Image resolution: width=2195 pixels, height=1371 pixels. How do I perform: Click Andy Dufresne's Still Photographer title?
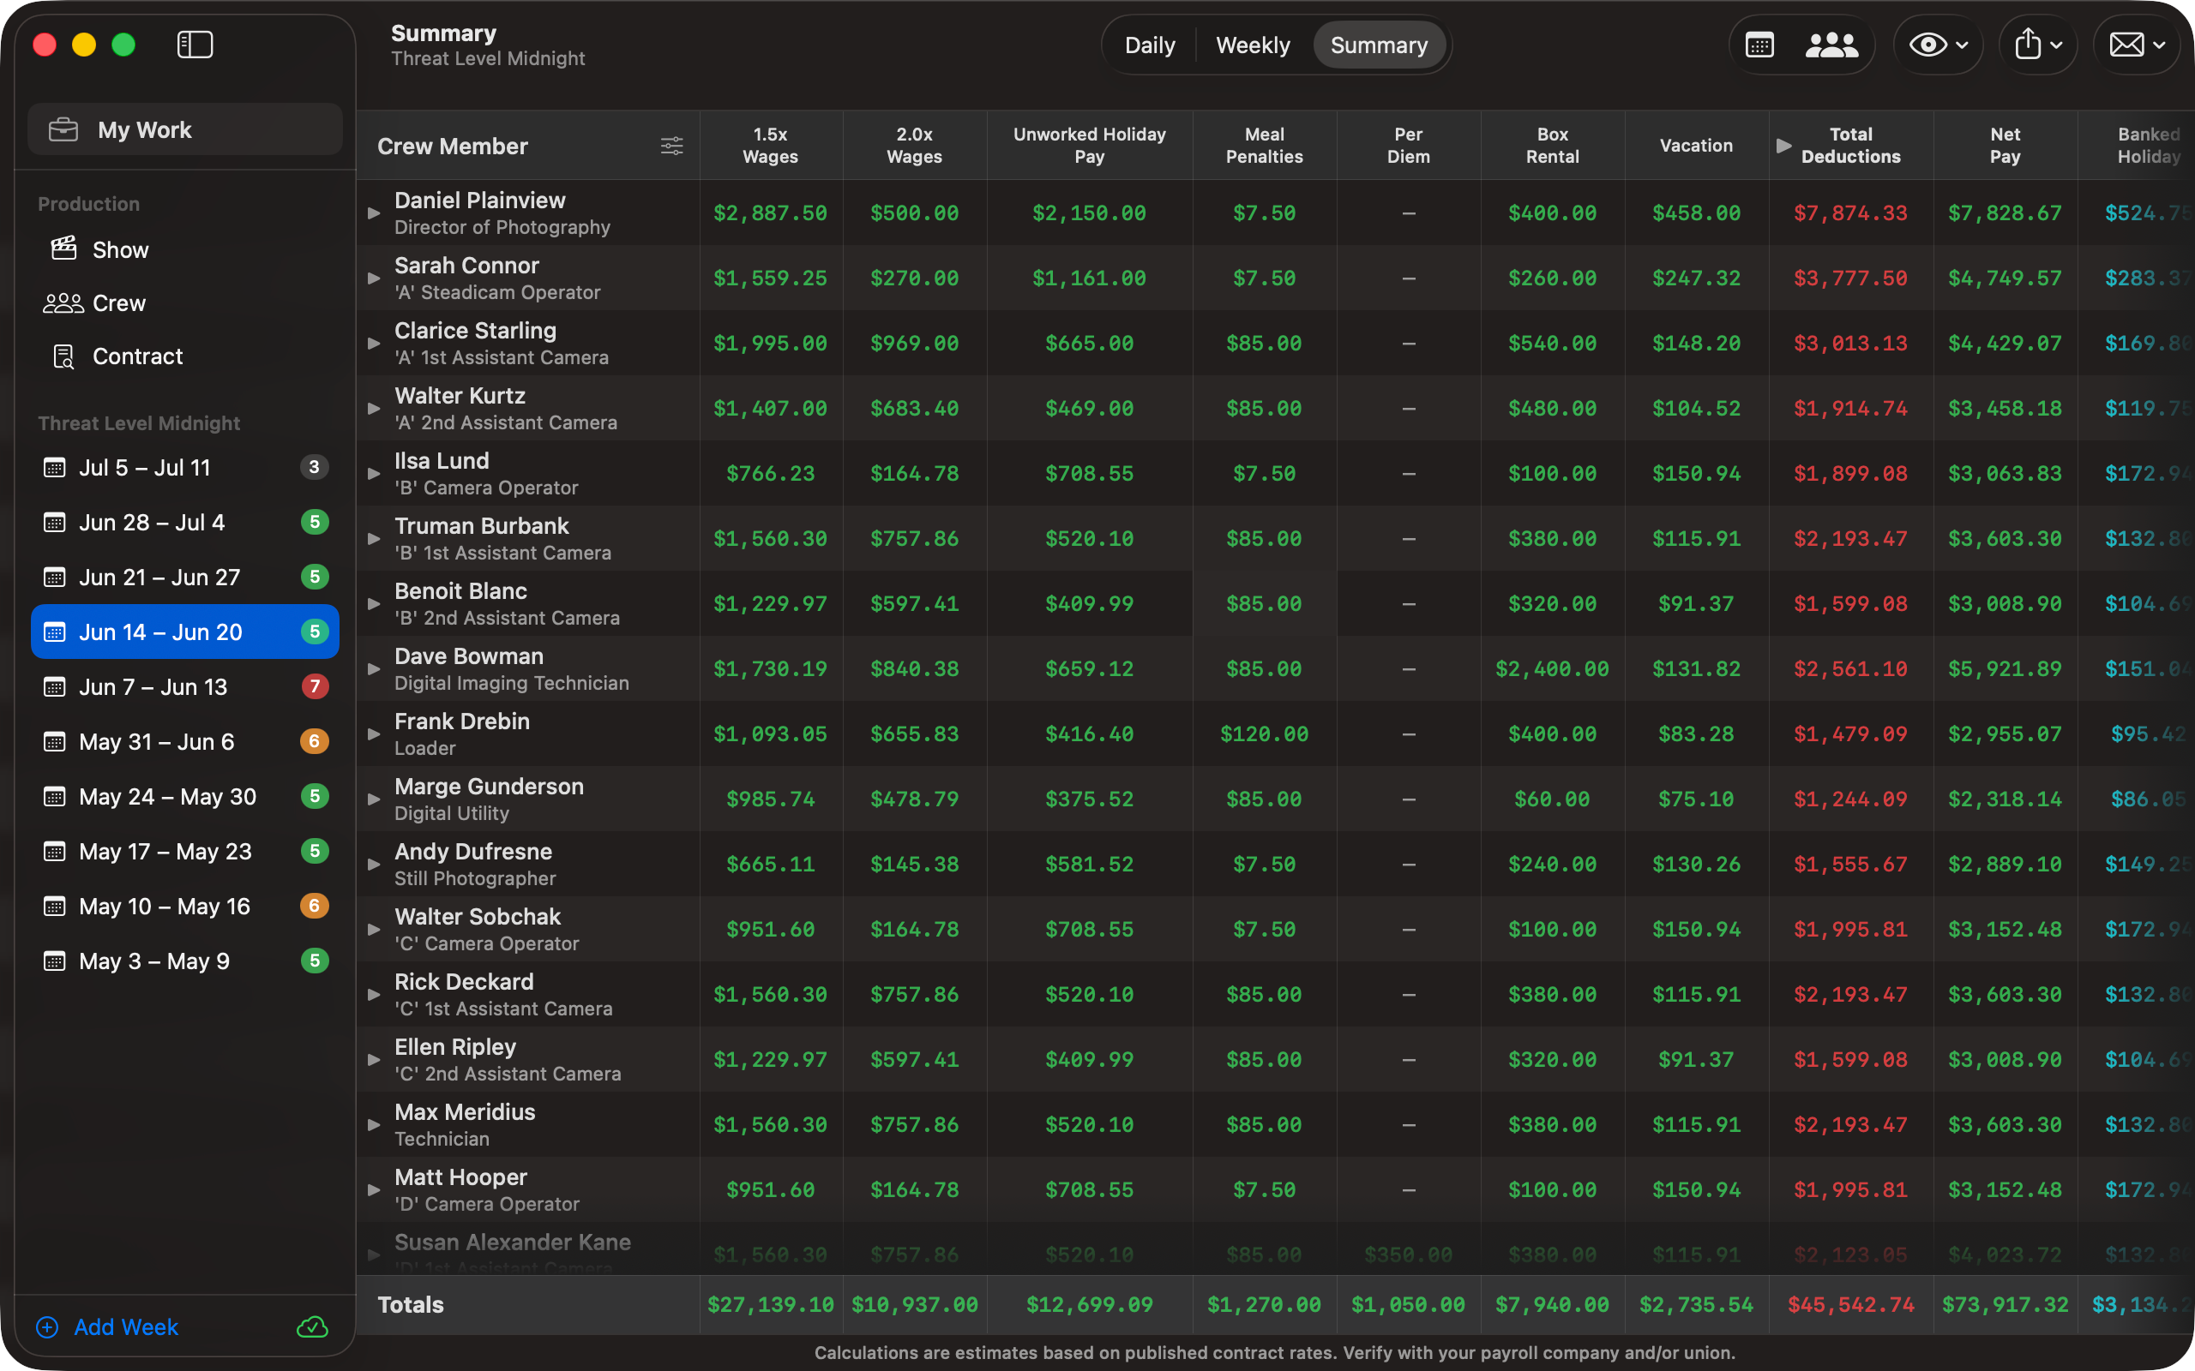pyautogui.click(x=474, y=878)
